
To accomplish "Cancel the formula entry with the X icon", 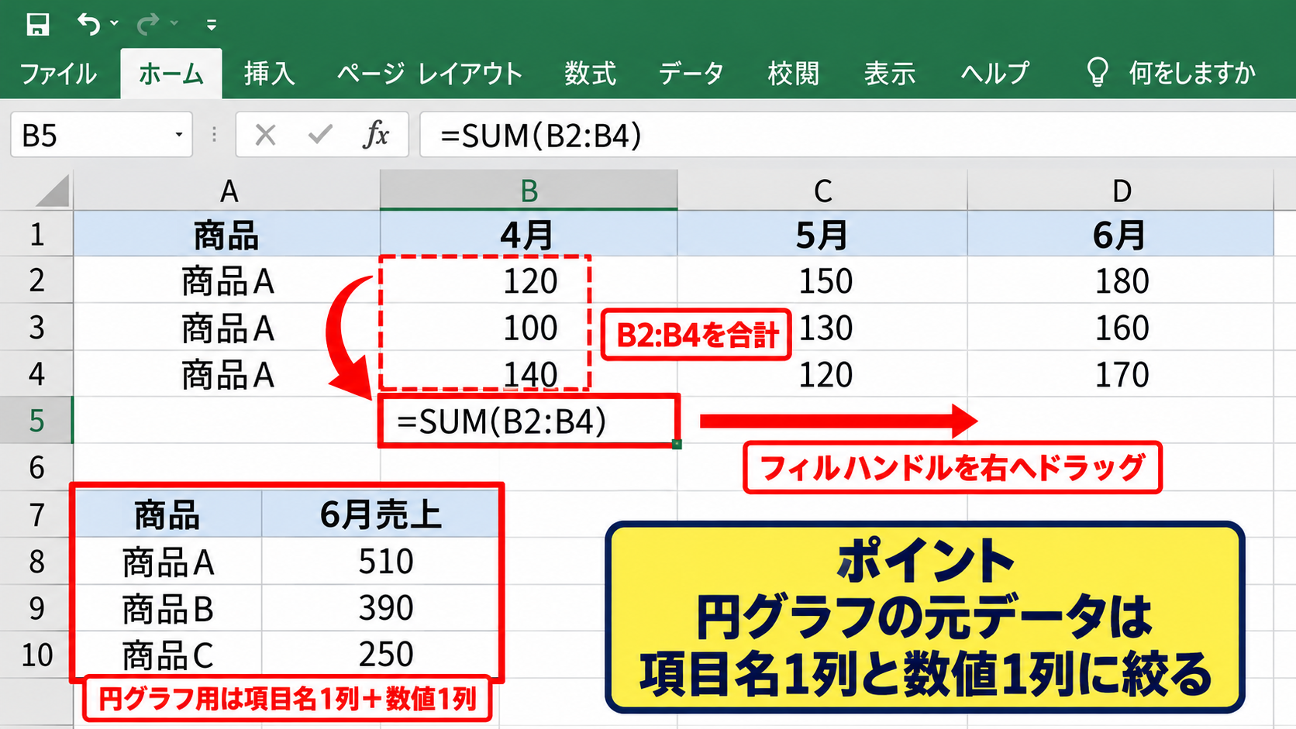I will (x=265, y=136).
